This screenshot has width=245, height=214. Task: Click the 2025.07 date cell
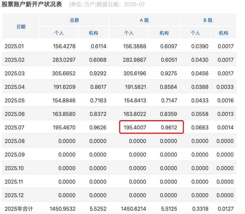point(14,127)
